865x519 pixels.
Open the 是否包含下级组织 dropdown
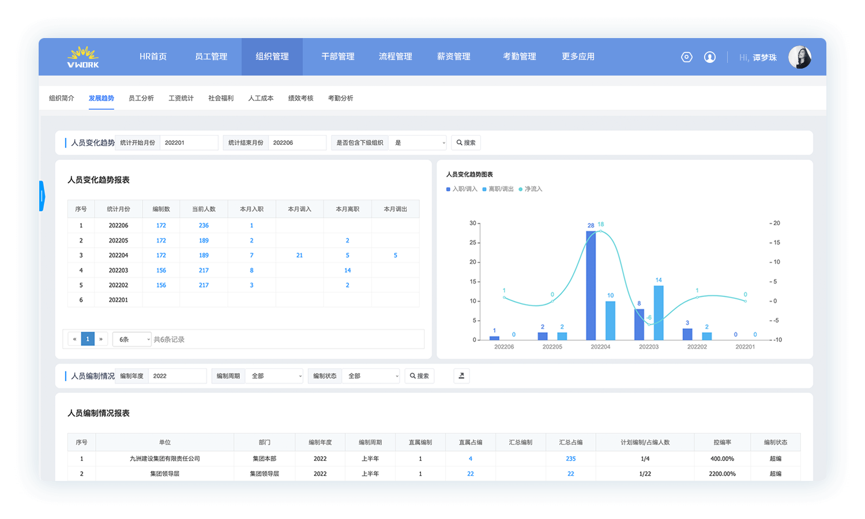click(x=418, y=142)
